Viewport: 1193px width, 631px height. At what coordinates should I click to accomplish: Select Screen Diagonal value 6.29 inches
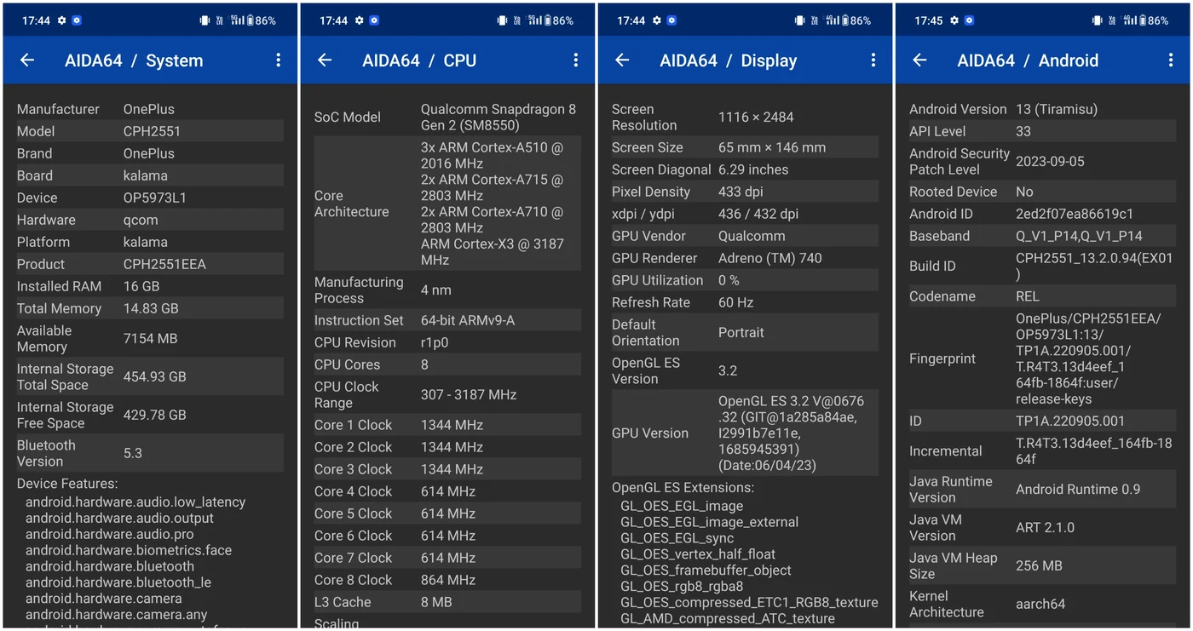pyautogui.click(x=753, y=169)
